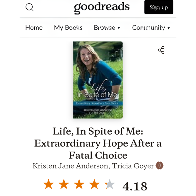Open the book cover image
The image size is (196, 196).
pyautogui.click(x=98, y=80)
